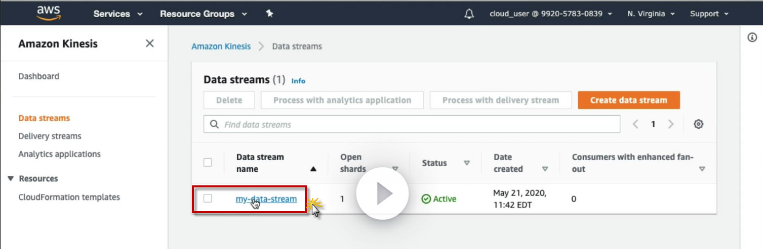The image size is (763, 249).
Task: Click the Create data stream button
Action: coord(628,100)
